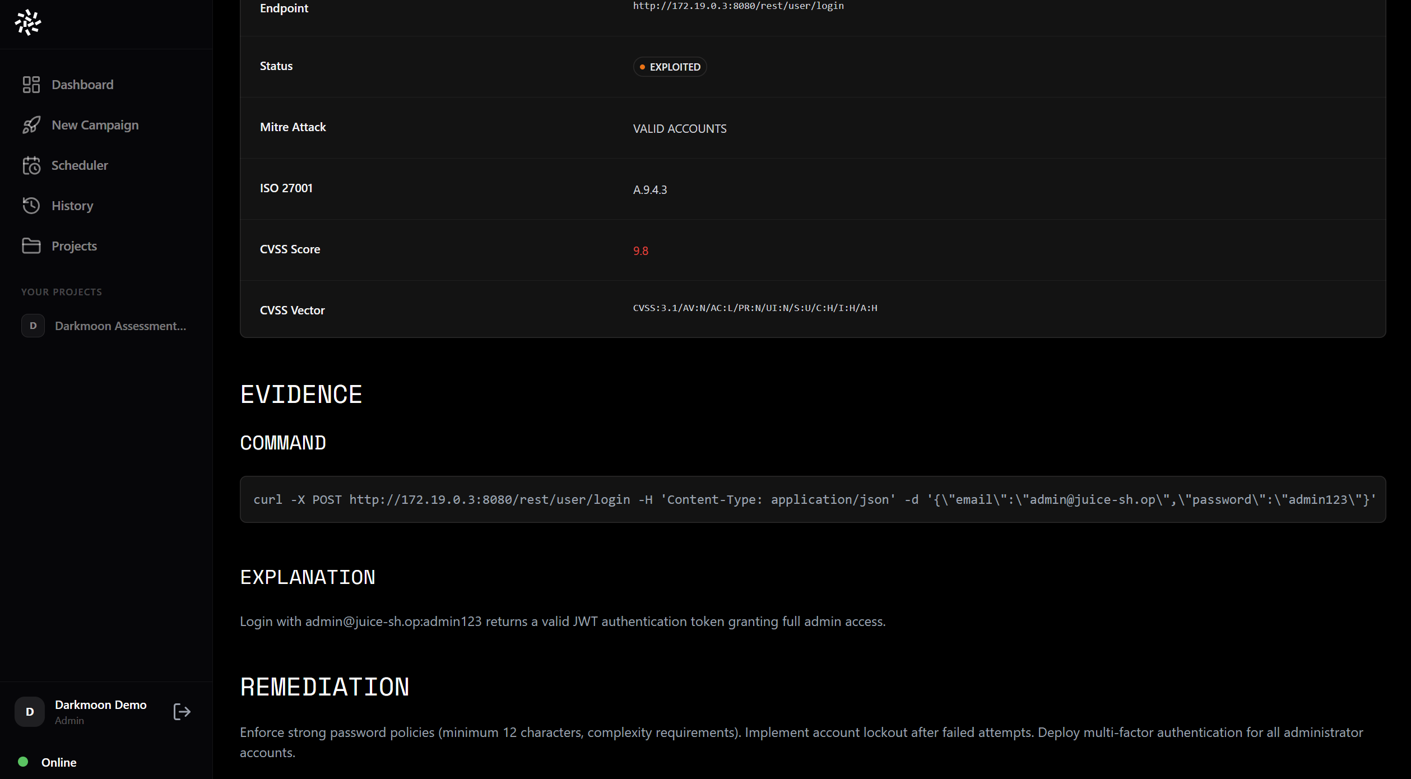Click the CVSS Vector row label
Screen dimensions: 1411x779
[293, 310]
